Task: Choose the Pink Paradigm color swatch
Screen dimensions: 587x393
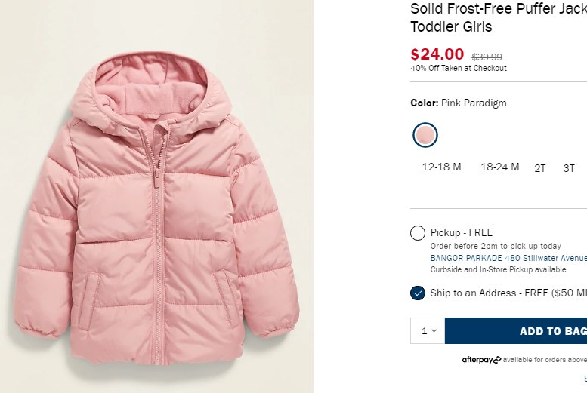Action: point(425,135)
